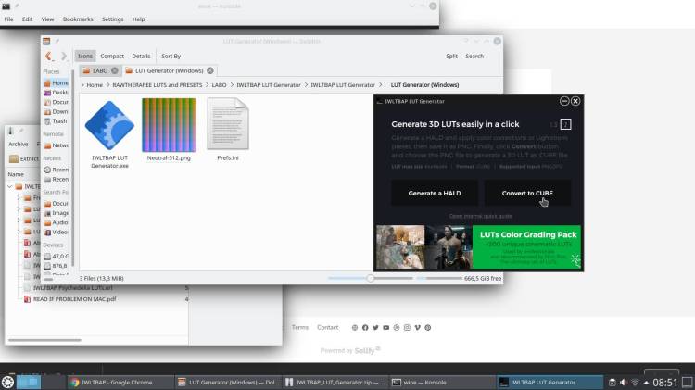Open Downloads in Dolphin Places panel
695x390 pixels.
pyautogui.click(x=57, y=112)
